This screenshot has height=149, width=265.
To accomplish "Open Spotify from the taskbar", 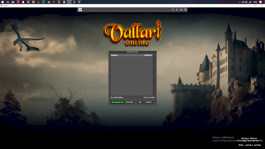I will [x=44, y=2].
